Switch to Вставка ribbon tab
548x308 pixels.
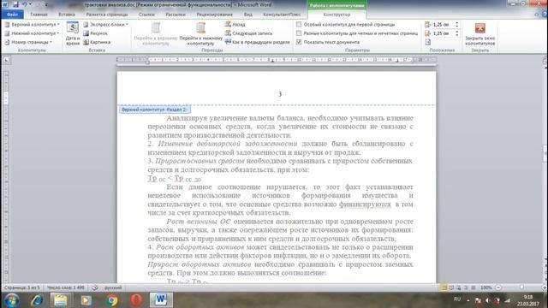(x=67, y=15)
